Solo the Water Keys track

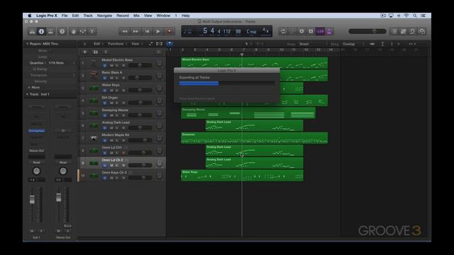pos(117,91)
